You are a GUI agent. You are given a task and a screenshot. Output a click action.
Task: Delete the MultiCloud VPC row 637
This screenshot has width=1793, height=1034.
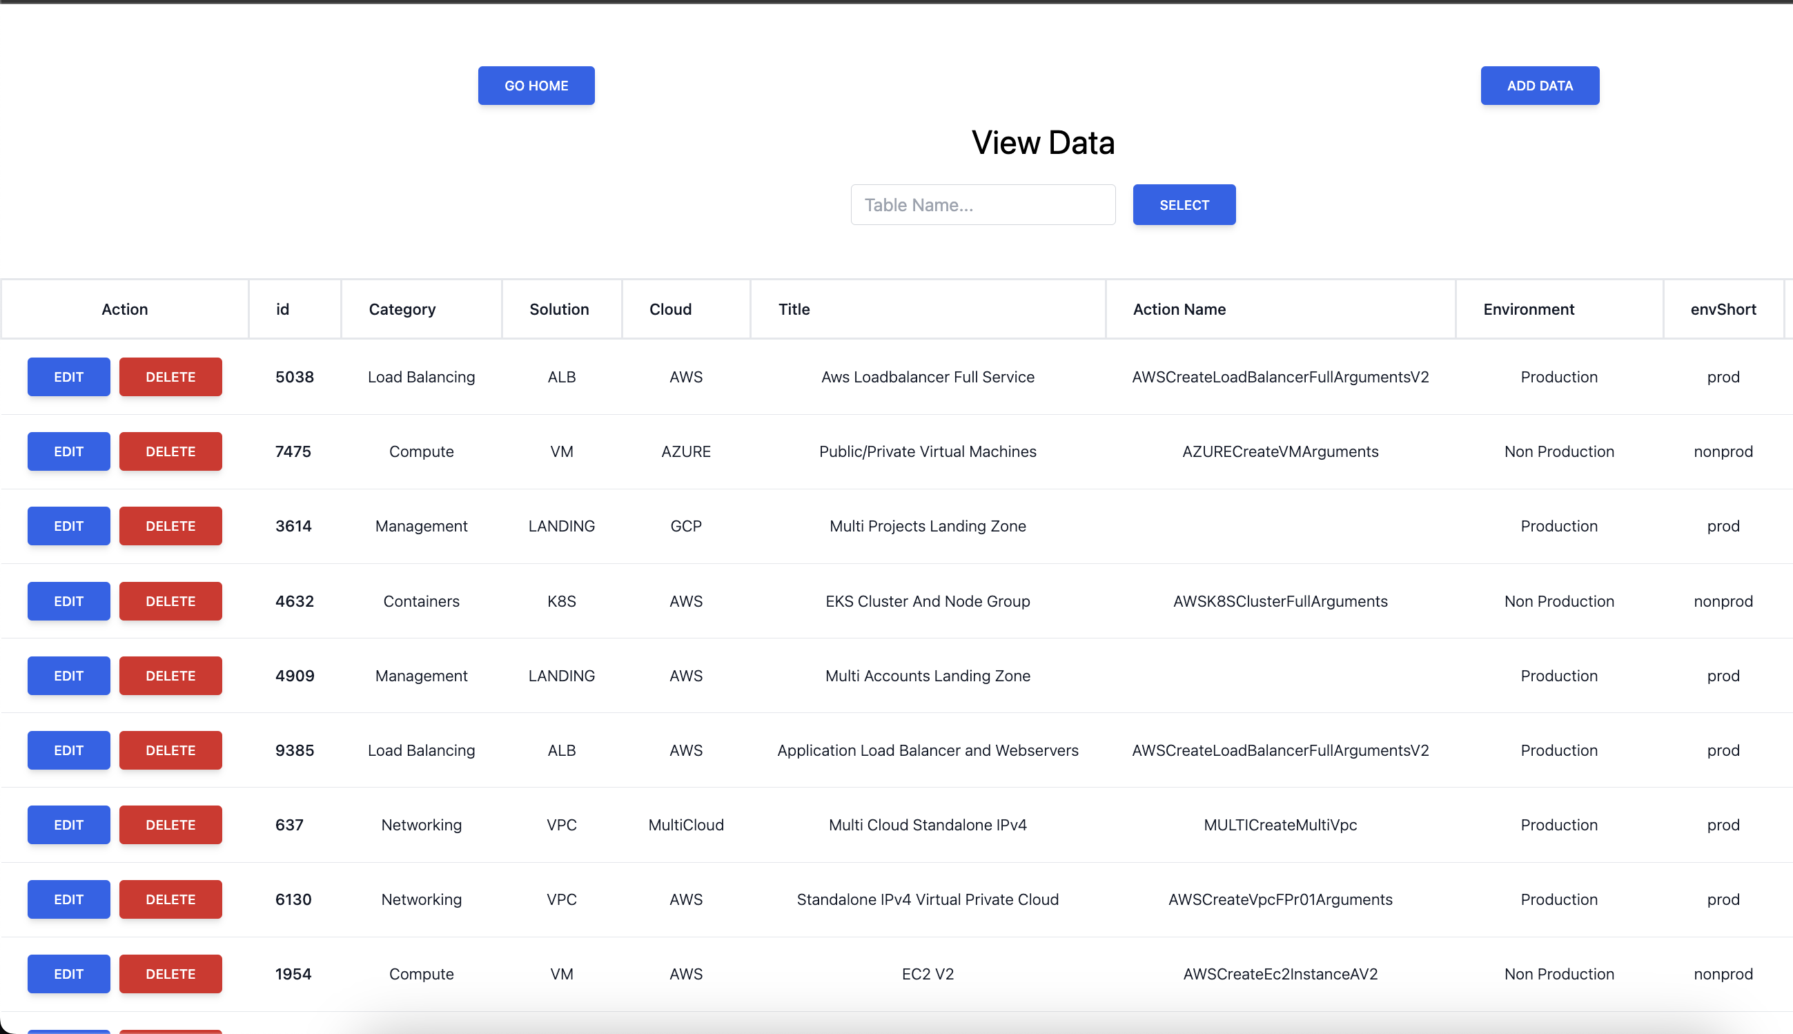tap(170, 826)
